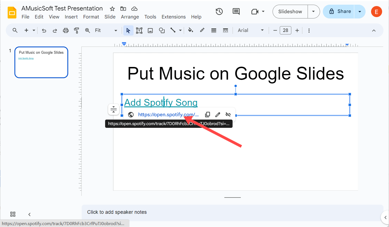Collapse the filmstrip panel arrow
Viewport: 389px width, 227px height.
pos(30,214)
